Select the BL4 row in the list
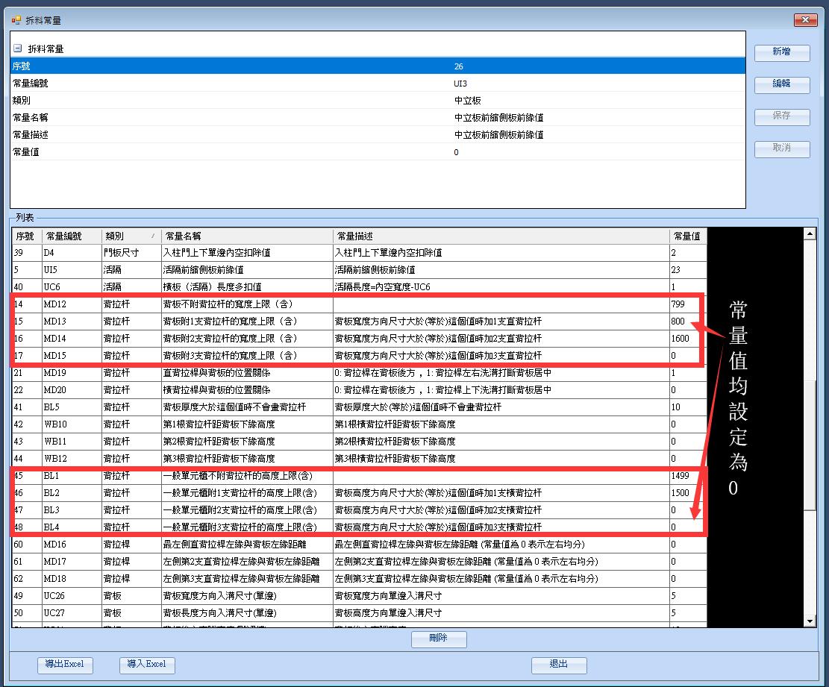 (x=224, y=527)
